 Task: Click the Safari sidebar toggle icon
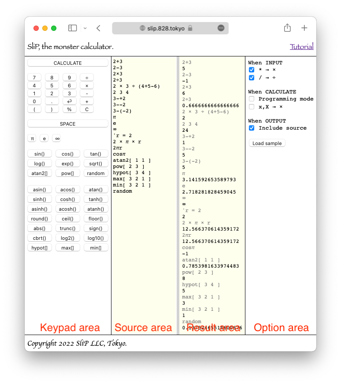(x=72, y=28)
